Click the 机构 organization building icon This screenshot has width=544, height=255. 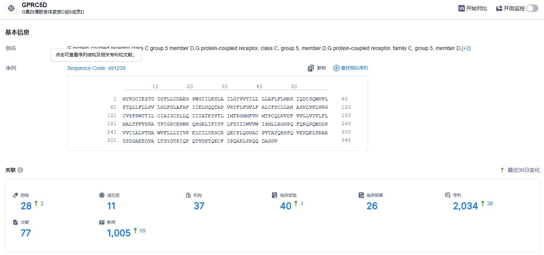(188, 195)
